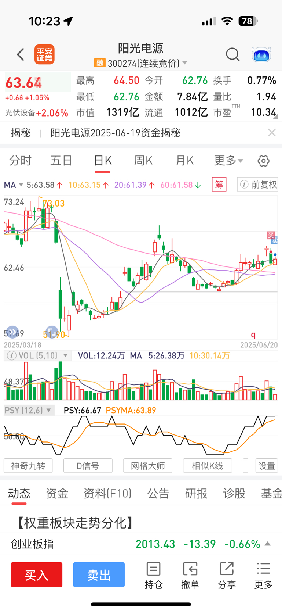Tap the 融 margin trading badge
Viewport: 282px width, 612px height.
(x=99, y=63)
